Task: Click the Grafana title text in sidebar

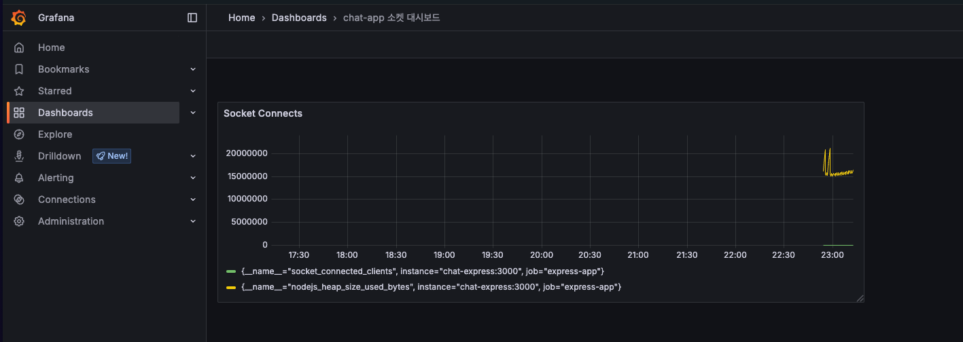Action: point(56,18)
